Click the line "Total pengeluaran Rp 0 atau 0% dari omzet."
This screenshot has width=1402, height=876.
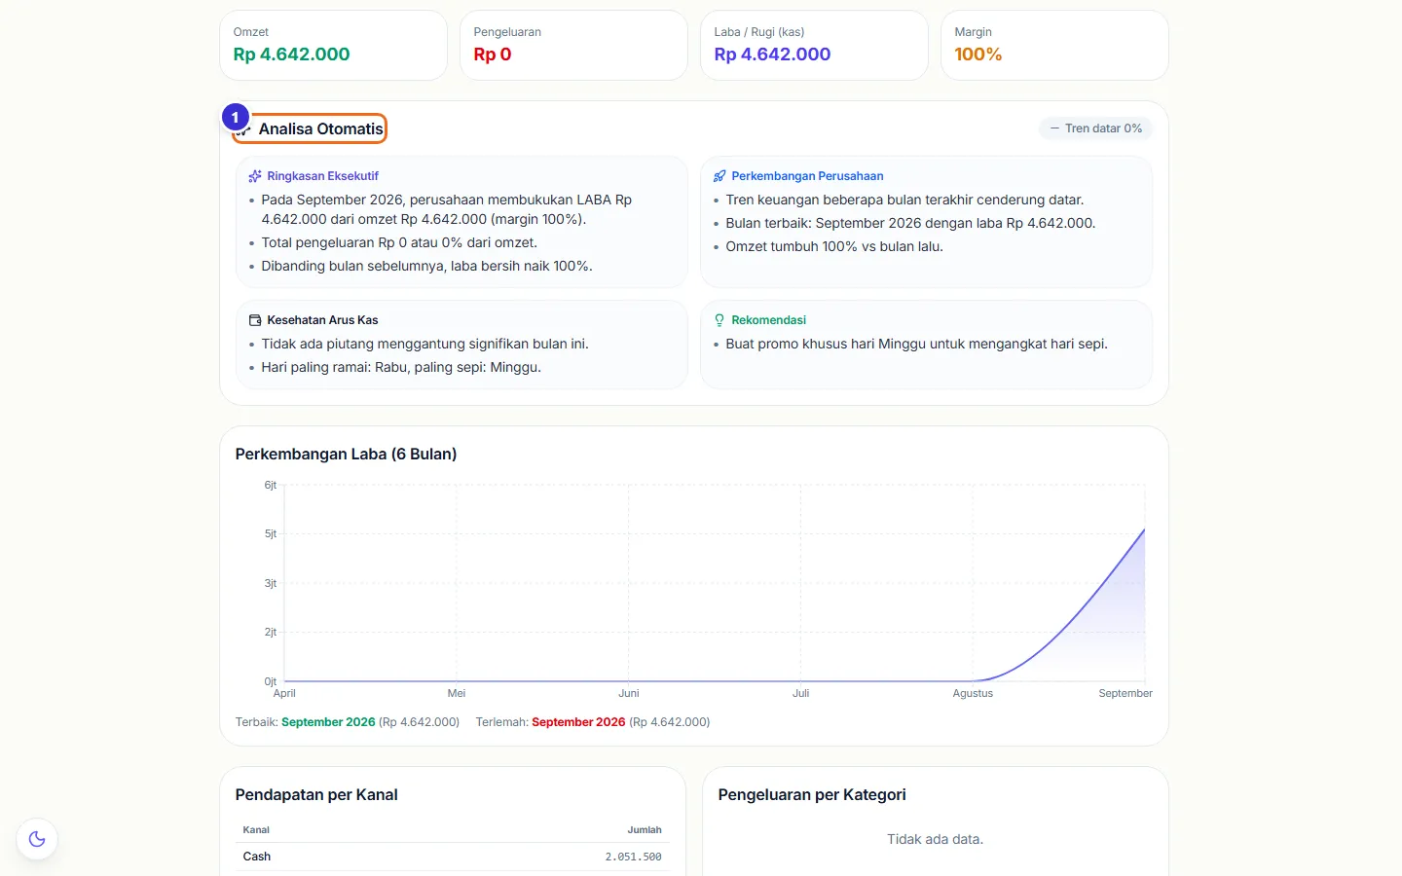[399, 242]
